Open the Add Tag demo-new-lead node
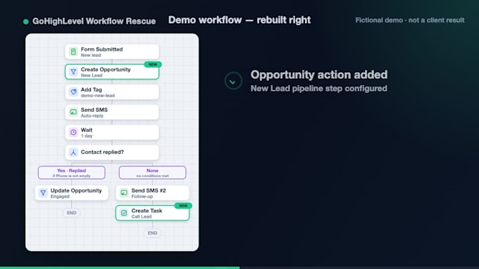The image size is (479, 269). 112,92
